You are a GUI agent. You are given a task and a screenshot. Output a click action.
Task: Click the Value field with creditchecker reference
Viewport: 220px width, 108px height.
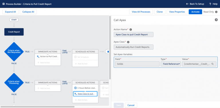(199, 64)
